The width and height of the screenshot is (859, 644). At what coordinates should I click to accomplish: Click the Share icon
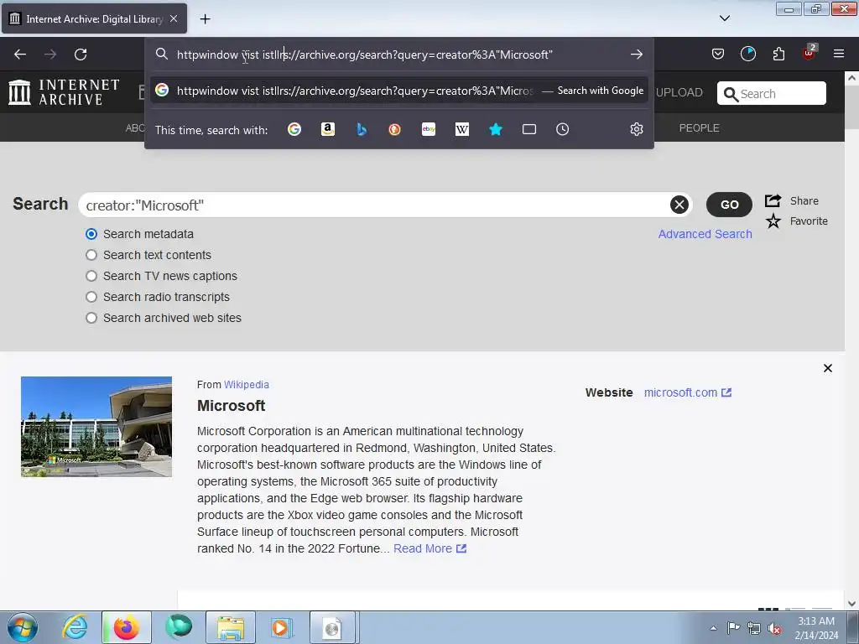pyautogui.click(x=773, y=200)
